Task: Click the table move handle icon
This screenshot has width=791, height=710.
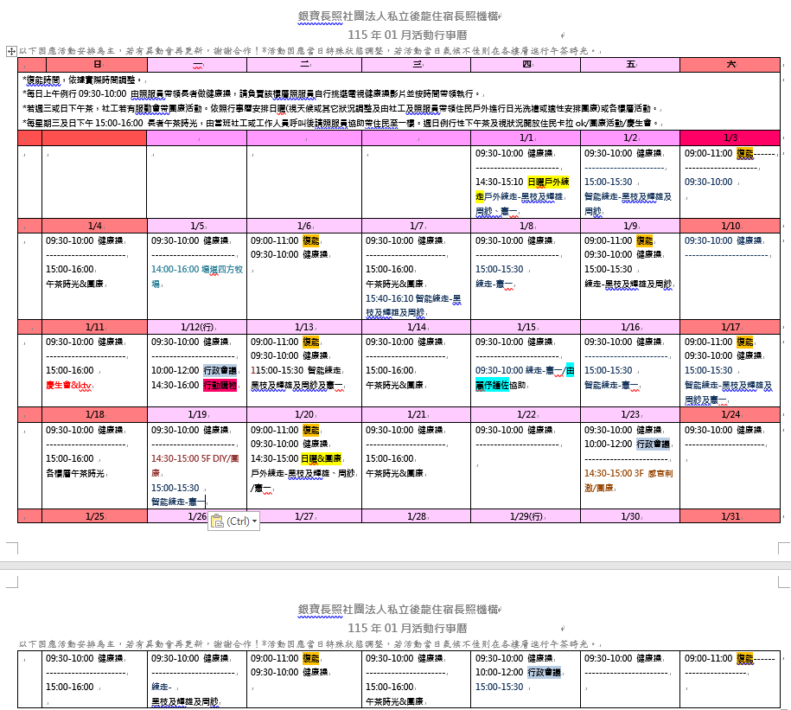Action: pyautogui.click(x=11, y=52)
